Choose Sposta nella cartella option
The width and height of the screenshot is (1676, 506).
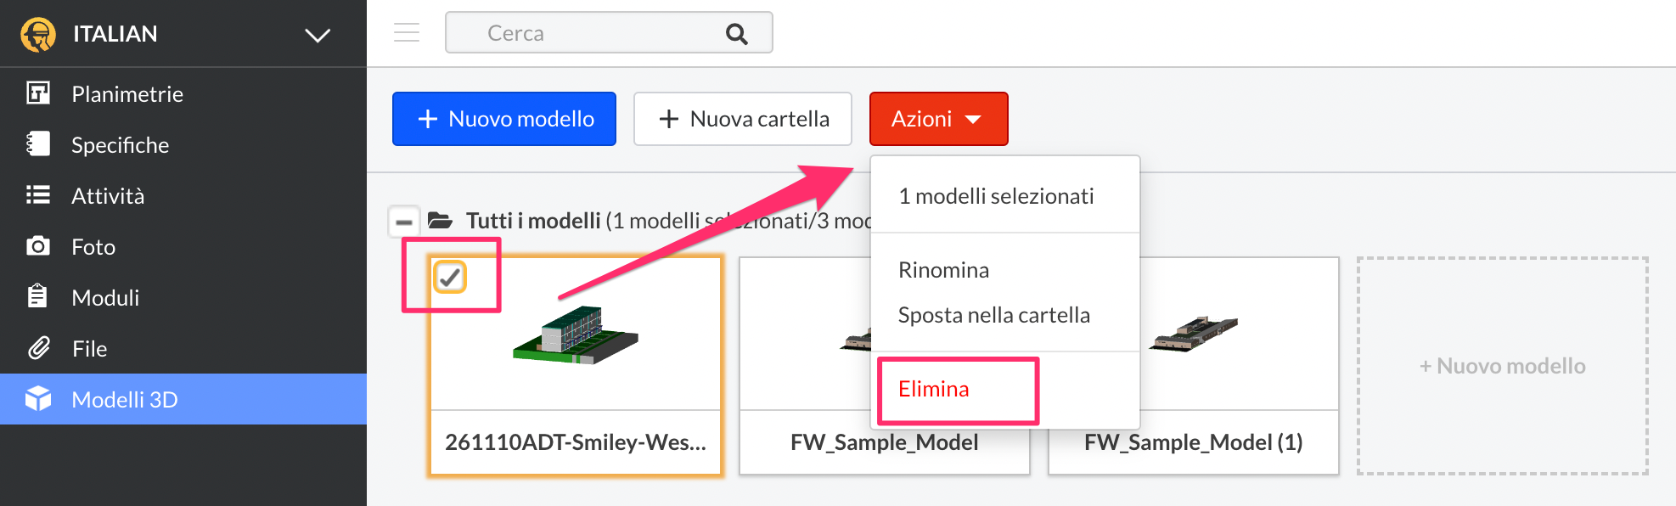[x=993, y=315]
